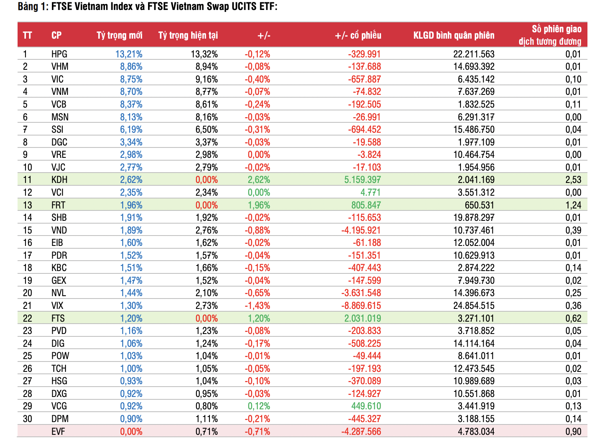Click HPG's new weight value 13,21%
The height and width of the screenshot is (444, 605).
(129, 54)
